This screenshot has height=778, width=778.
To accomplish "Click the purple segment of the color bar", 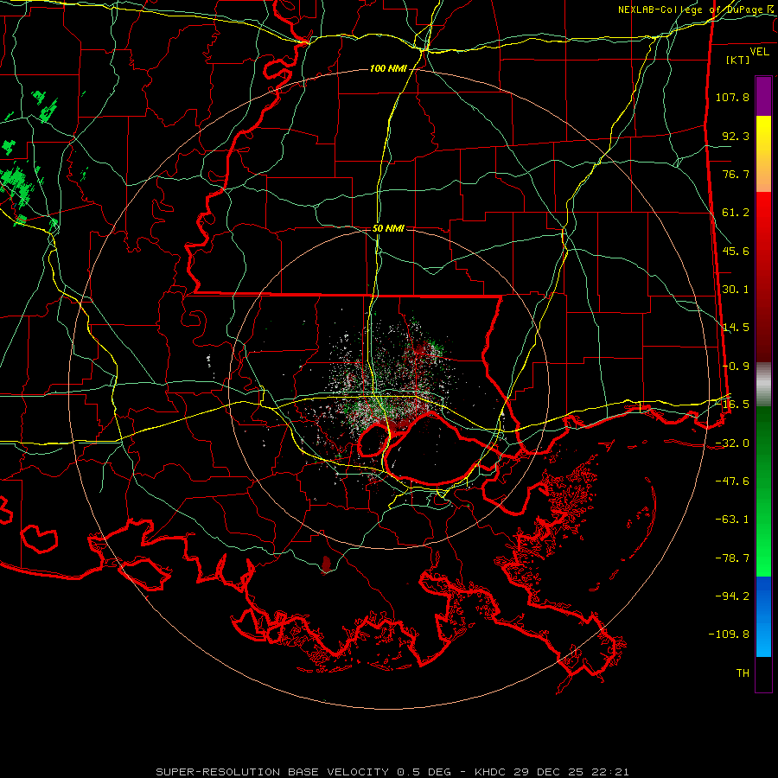I will click(763, 97).
